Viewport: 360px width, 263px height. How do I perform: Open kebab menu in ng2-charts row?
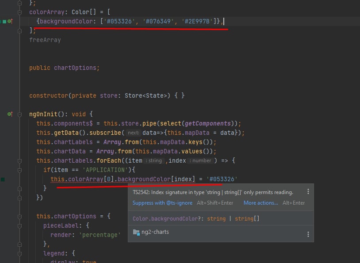click(308, 234)
